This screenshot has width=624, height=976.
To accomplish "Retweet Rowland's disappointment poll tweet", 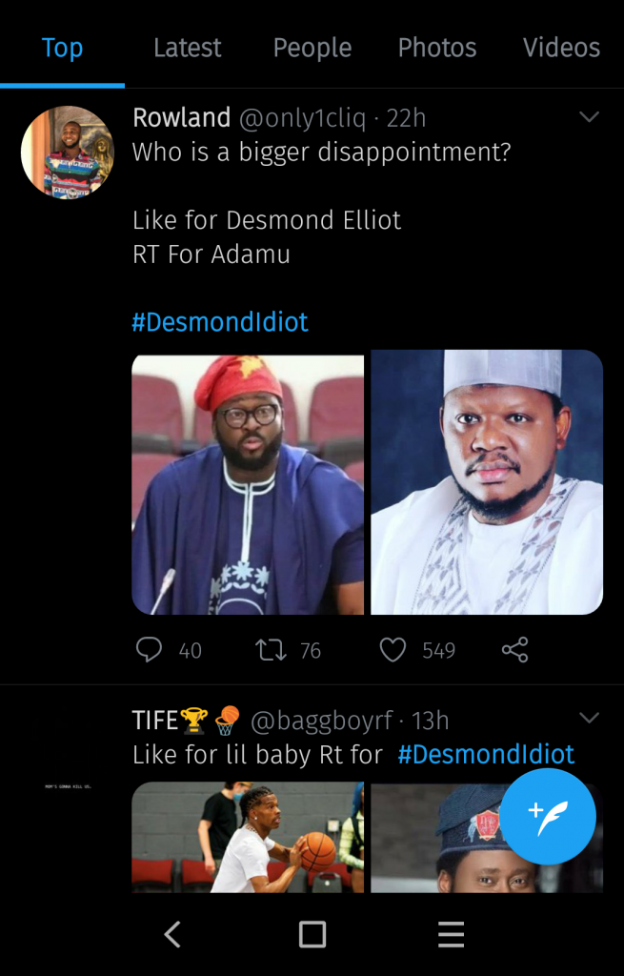I will click(270, 650).
